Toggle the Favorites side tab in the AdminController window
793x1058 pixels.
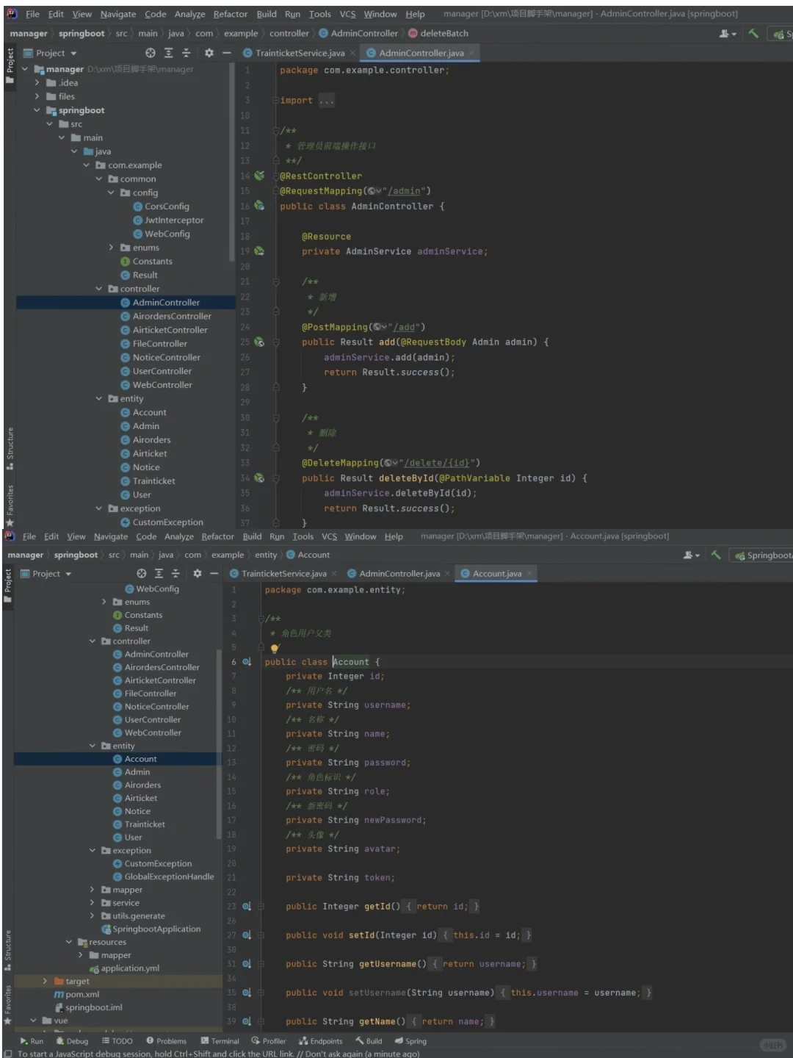click(x=10, y=505)
